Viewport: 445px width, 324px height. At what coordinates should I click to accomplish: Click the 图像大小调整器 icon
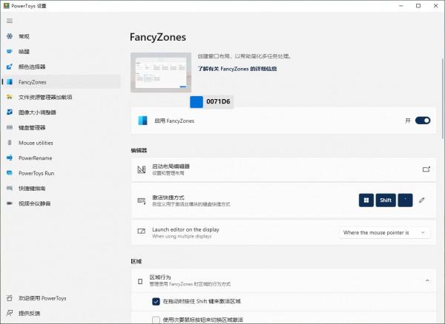point(10,112)
